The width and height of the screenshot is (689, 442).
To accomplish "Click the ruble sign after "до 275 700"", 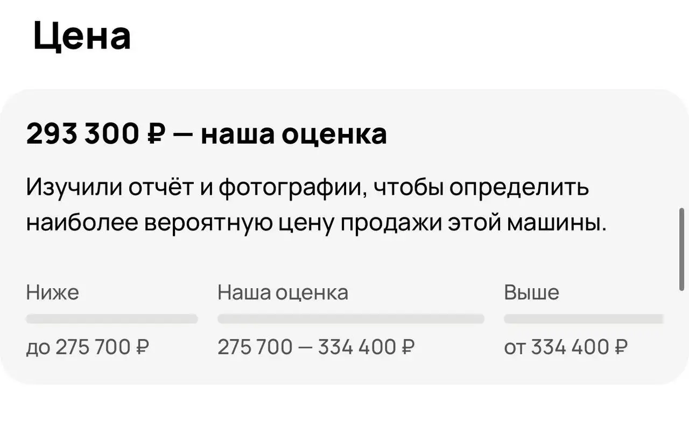I will click(x=143, y=347).
